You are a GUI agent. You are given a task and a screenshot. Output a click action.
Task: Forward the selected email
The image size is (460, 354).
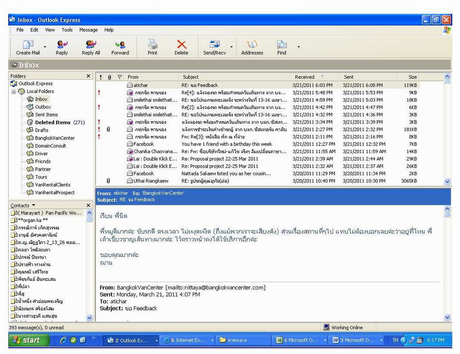tap(120, 47)
